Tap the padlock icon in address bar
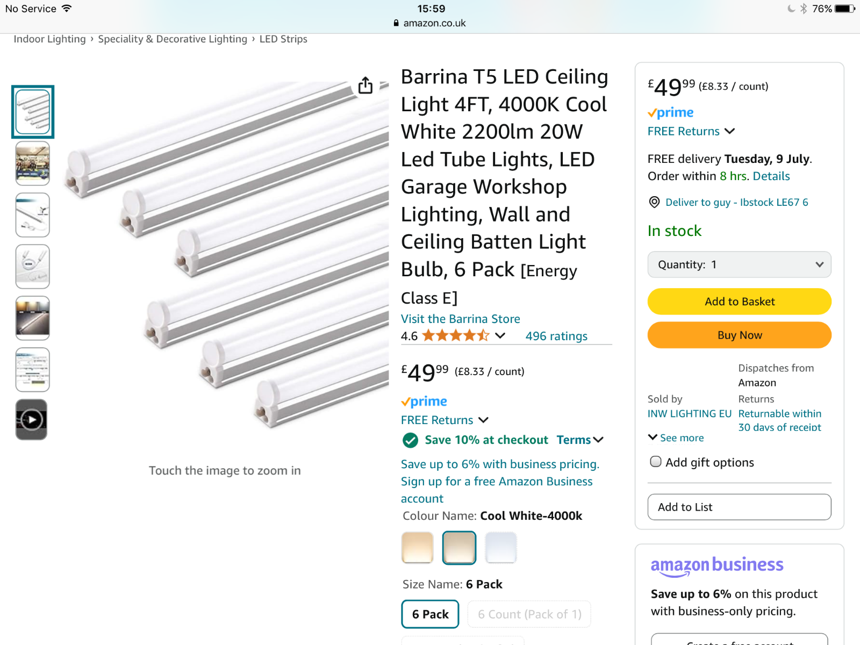This screenshot has height=645, width=860. pyautogui.click(x=396, y=23)
